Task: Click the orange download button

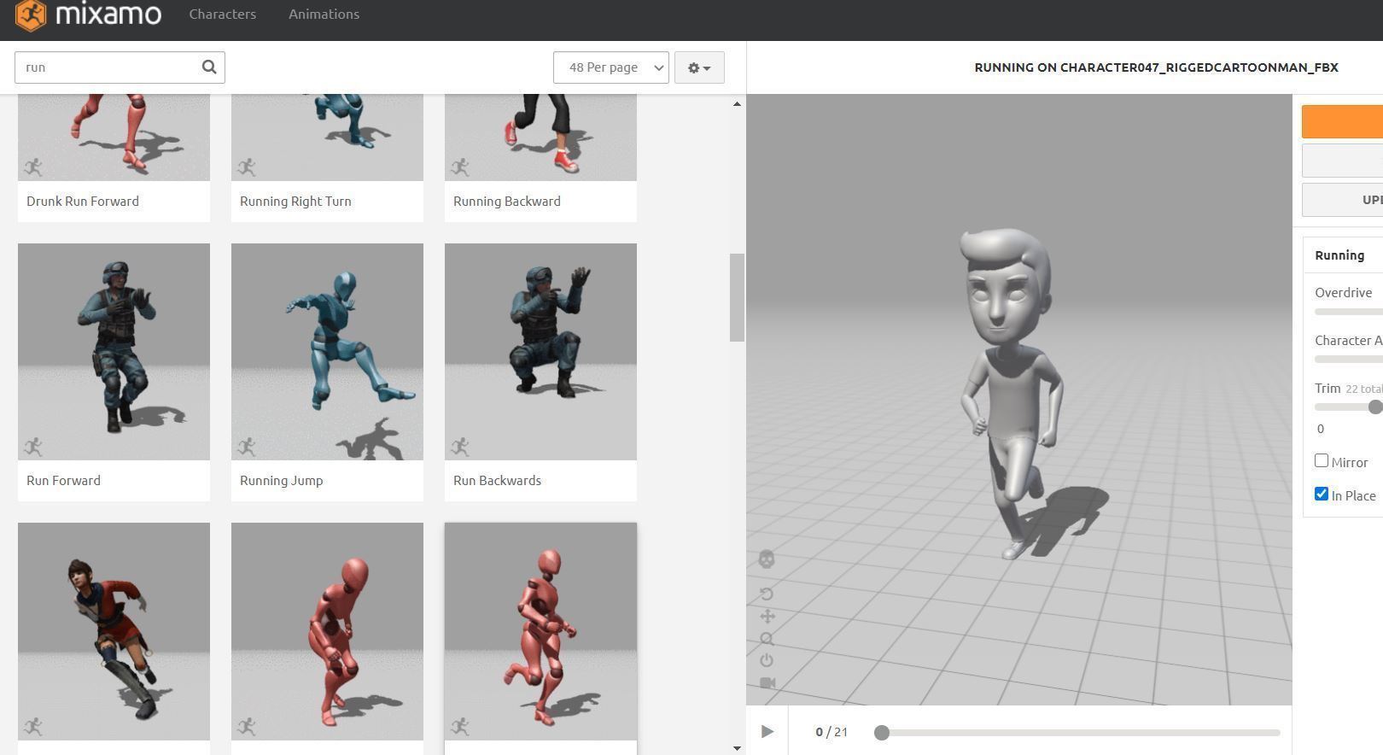Action: coord(1342,121)
